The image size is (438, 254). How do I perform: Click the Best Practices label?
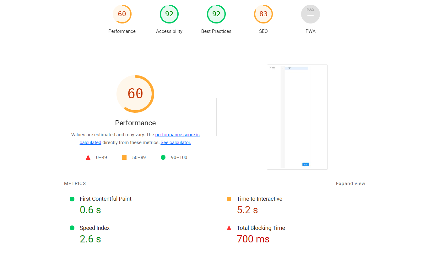click(x=216, y=31)
